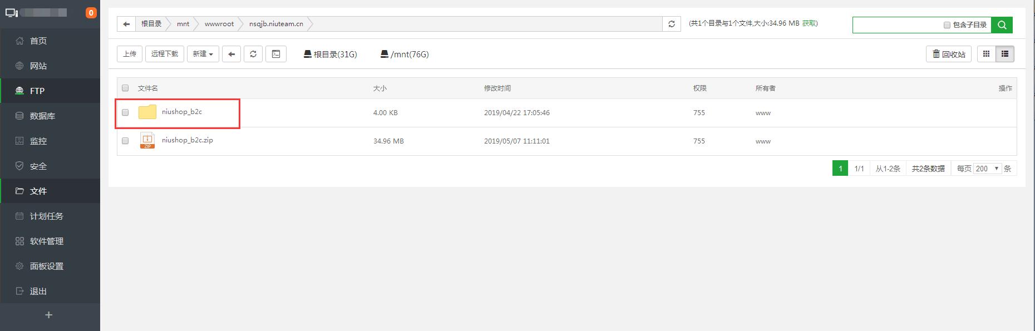This screenshot has width=1035, height=331.
Task: Refresh the path using path bar refresh icon
Action: 672,24
